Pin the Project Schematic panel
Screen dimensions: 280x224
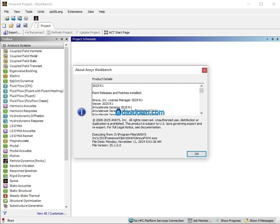[x=272, y=39]
